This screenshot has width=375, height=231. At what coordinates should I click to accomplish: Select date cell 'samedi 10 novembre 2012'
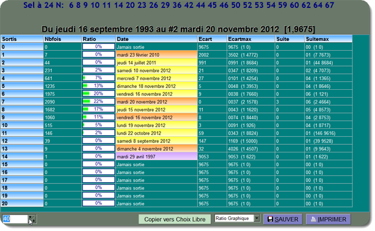click(x=156, y=70)
